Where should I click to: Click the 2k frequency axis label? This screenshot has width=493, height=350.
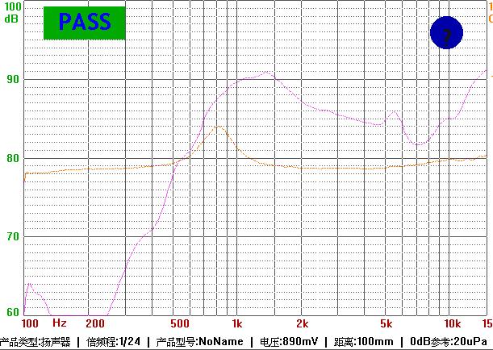302,323
